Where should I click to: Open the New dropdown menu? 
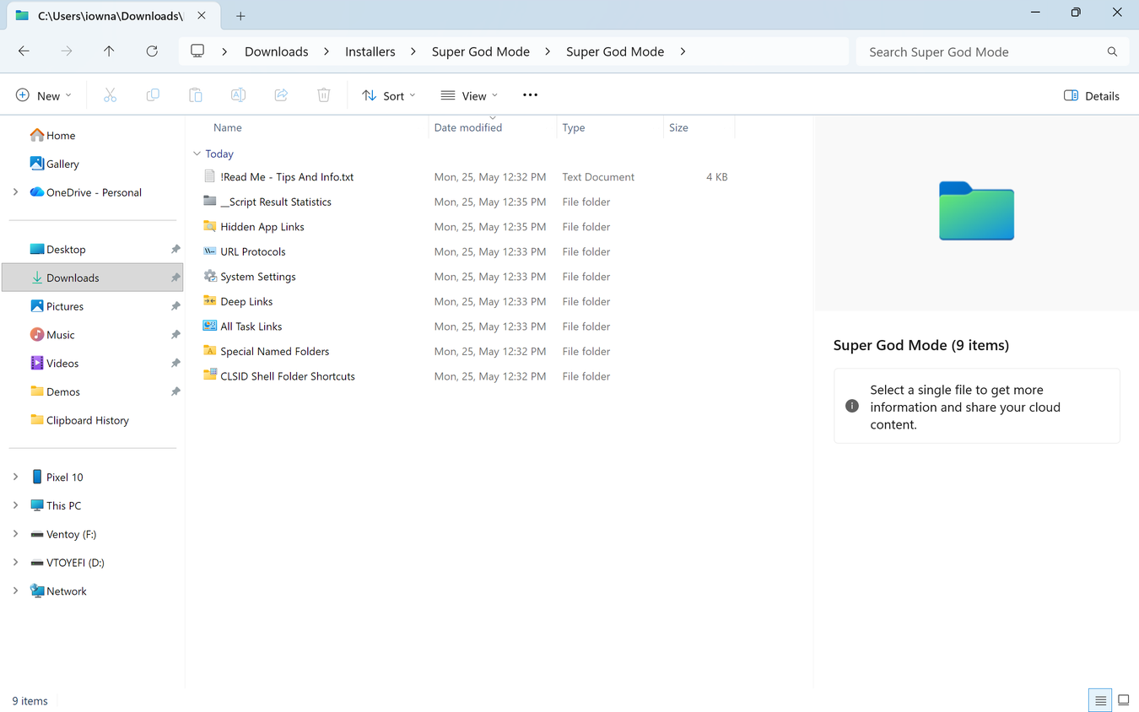44,95
